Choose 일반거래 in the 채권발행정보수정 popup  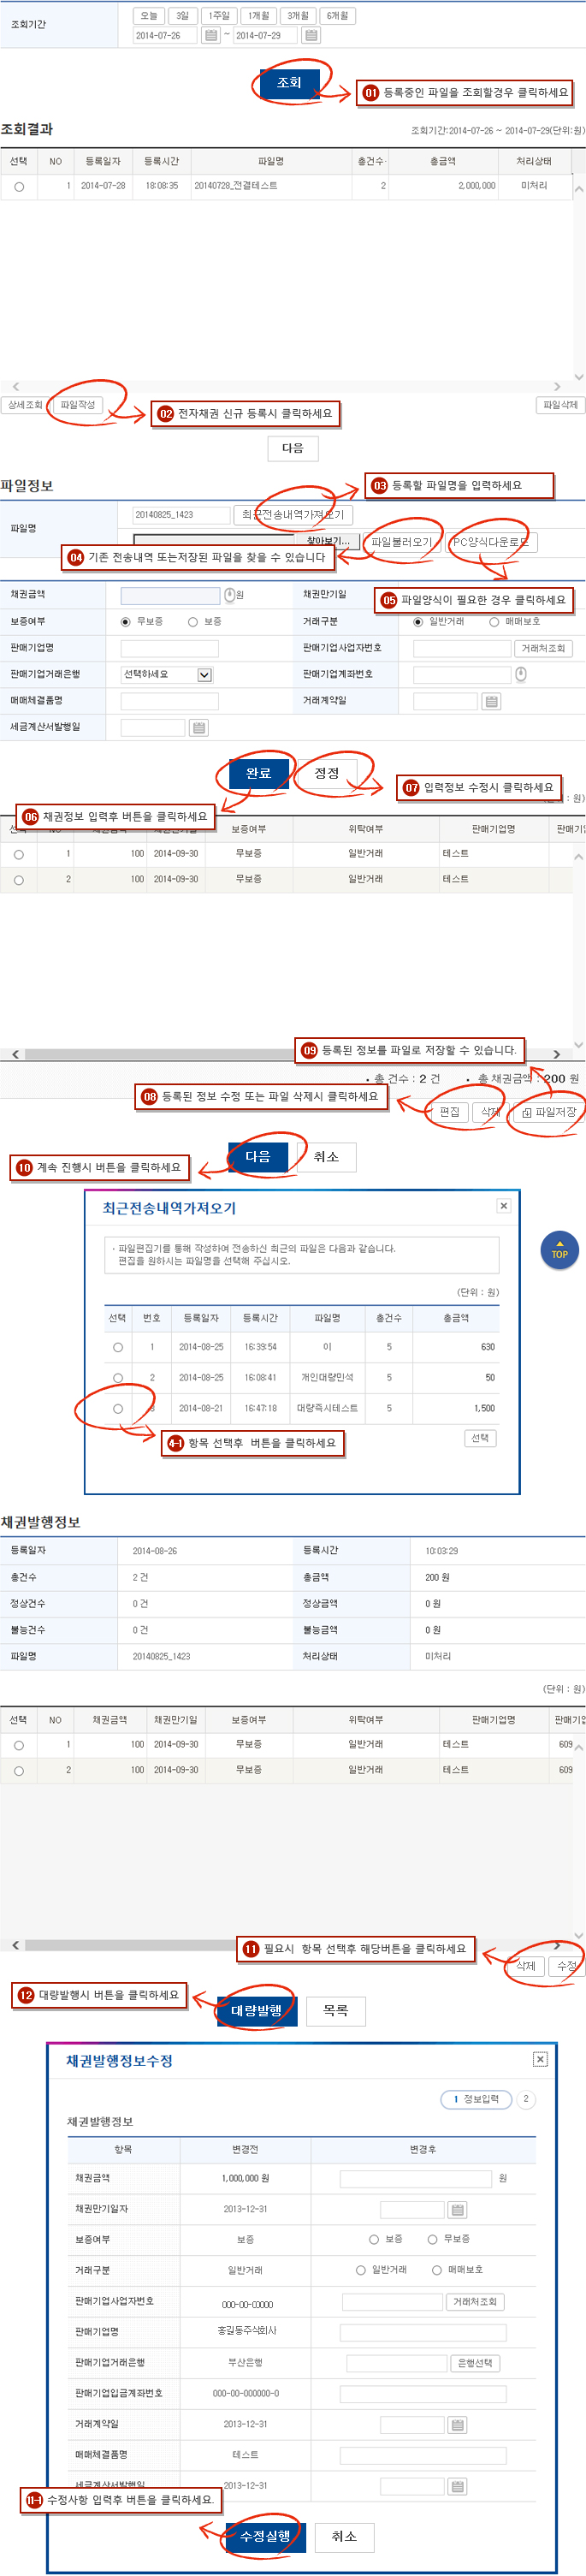(x=361, y=2270)
